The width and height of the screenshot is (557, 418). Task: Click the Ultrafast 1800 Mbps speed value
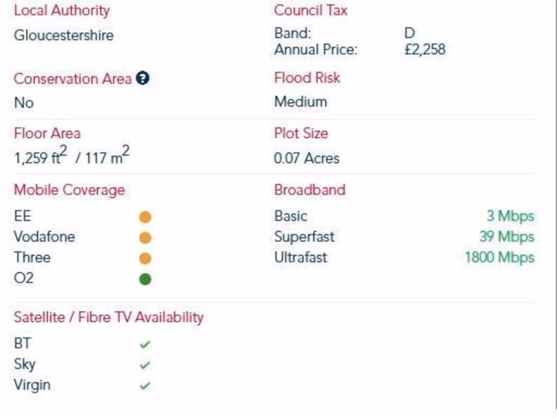[x=499, y=257]
